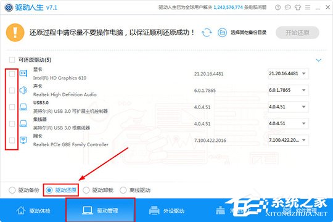Toggle the 可还原驱动(5) select-all checkbox

12,60
